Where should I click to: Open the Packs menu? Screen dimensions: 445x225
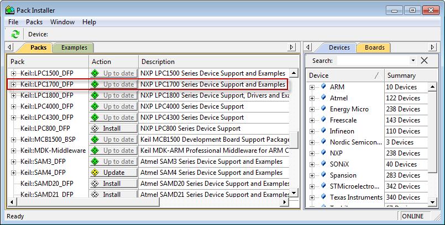(x=34, y=22)
